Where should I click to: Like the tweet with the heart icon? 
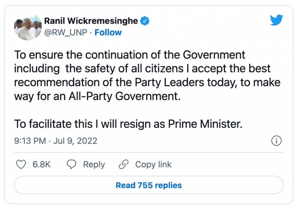coord(21,165)
